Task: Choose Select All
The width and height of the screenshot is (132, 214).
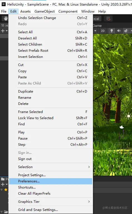Action: [51, 32]
